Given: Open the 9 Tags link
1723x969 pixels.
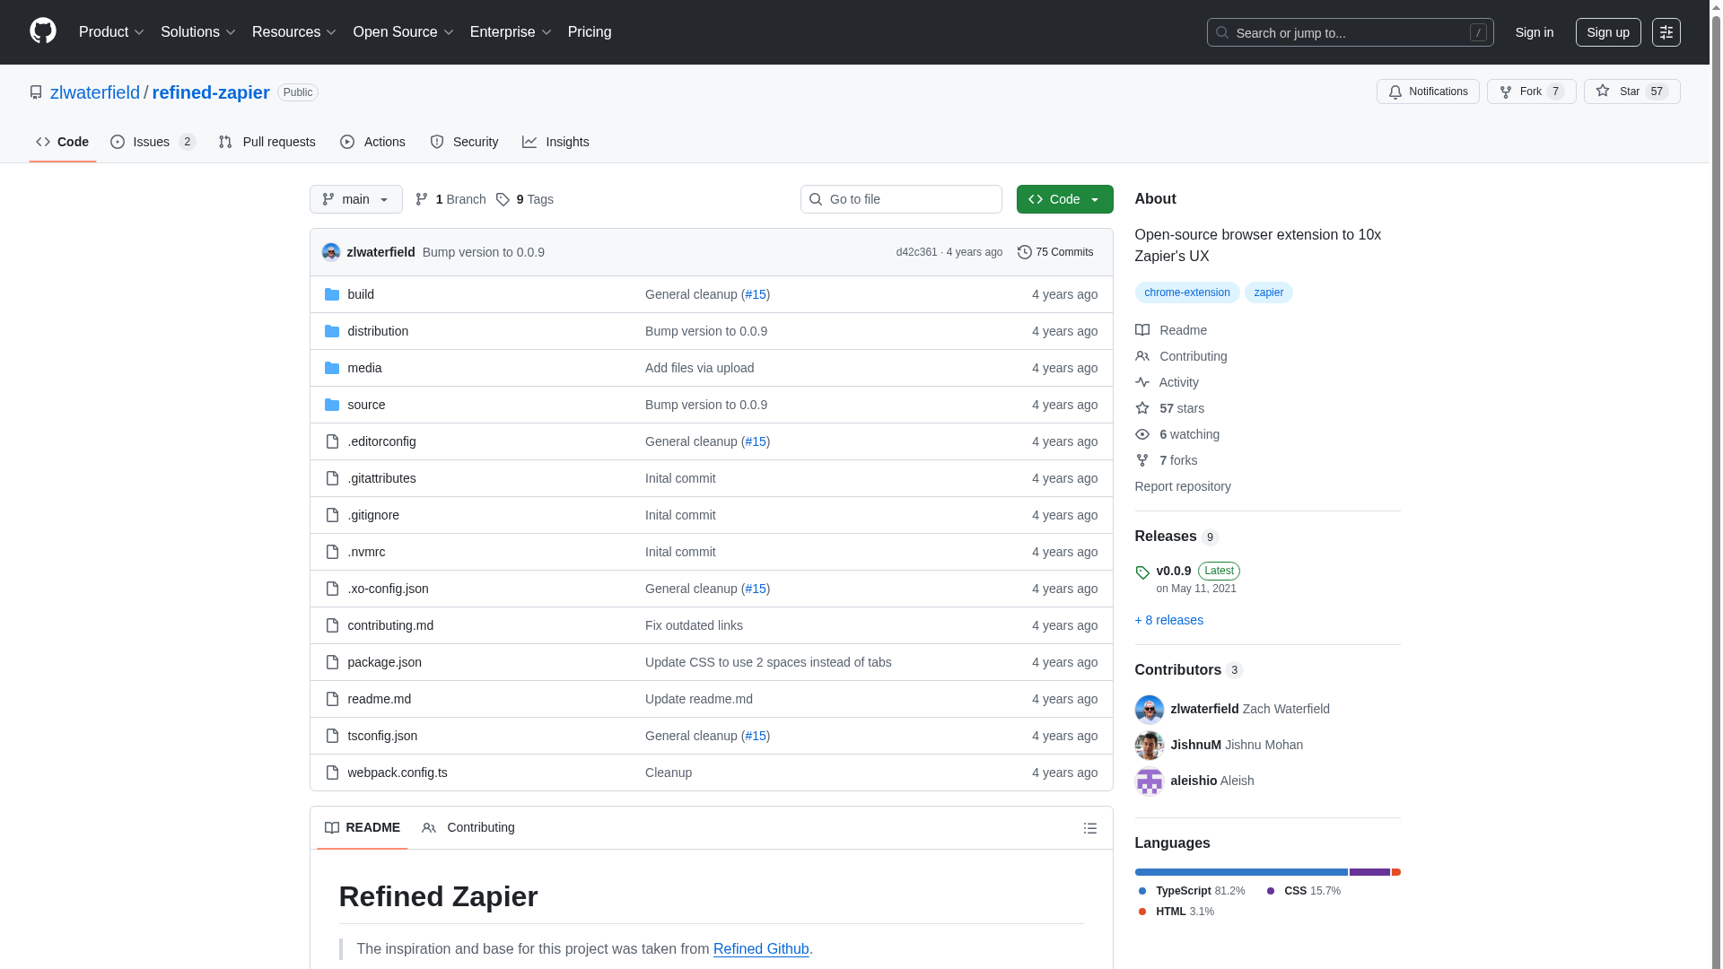Looking at the screenshot, I should click(x=525, y=199).
